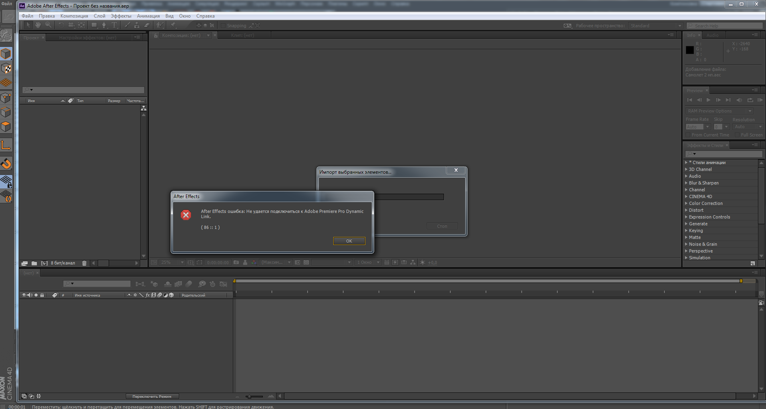The image size is (766, 409).
Task: Click the Graph Editor icon in timeline
Action: (x=224, y=284)
